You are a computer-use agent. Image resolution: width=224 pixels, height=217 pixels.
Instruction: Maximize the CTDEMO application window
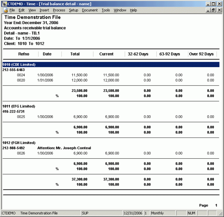pos(213,4)
